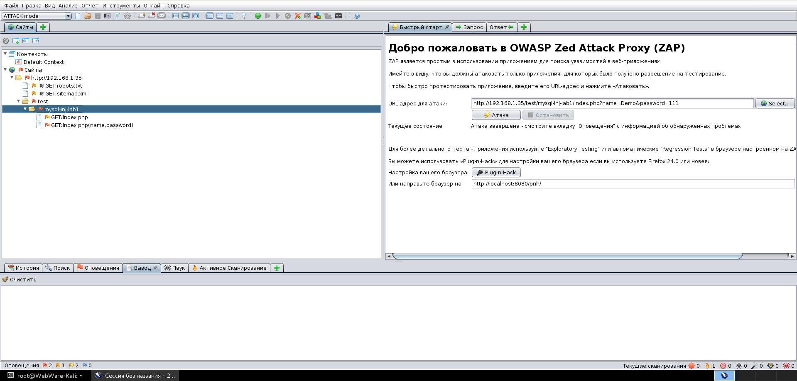797x381 pixels.
Task: Click the horizontal scrollbar in Quick Start panel
Action: pyautogui.click(x=567, y=256)
